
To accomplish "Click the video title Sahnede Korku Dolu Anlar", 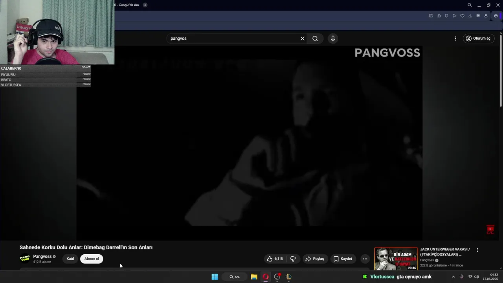I will tap(86, 247).
